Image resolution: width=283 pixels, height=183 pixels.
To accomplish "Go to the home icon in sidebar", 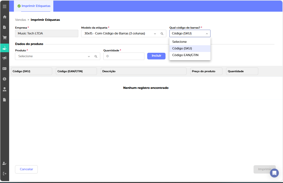I will click(4, 17).
